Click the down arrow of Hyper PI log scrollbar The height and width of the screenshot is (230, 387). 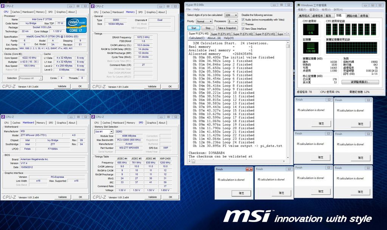288,157
